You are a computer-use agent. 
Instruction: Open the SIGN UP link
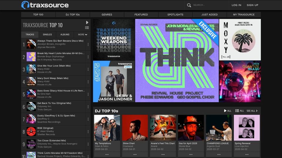click(252, 5)
